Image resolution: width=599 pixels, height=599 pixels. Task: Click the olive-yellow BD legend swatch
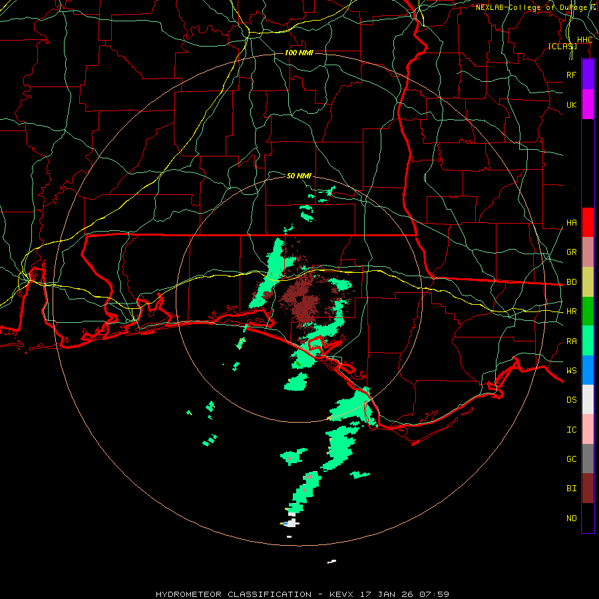[x=588, y=282]
